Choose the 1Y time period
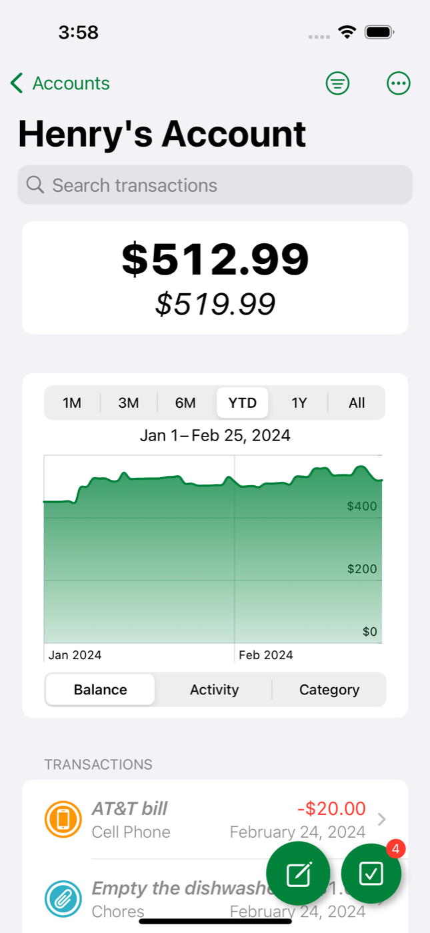This screenshot has height=933, width=430. [299, 403]
